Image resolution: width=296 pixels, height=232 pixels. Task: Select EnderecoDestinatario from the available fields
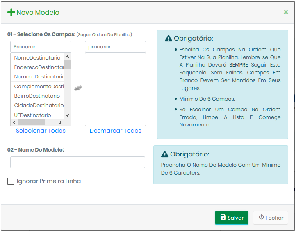tap(39, 67)
